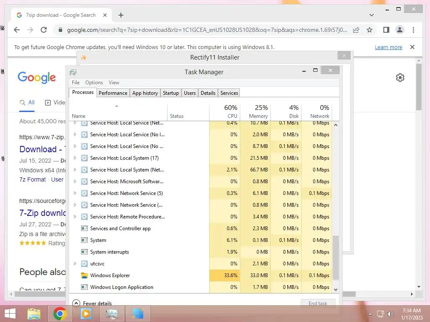Click the Chrome page vertical scrollbar thumb
Screen dimensions: 430x322
click(x=419, y=86)
